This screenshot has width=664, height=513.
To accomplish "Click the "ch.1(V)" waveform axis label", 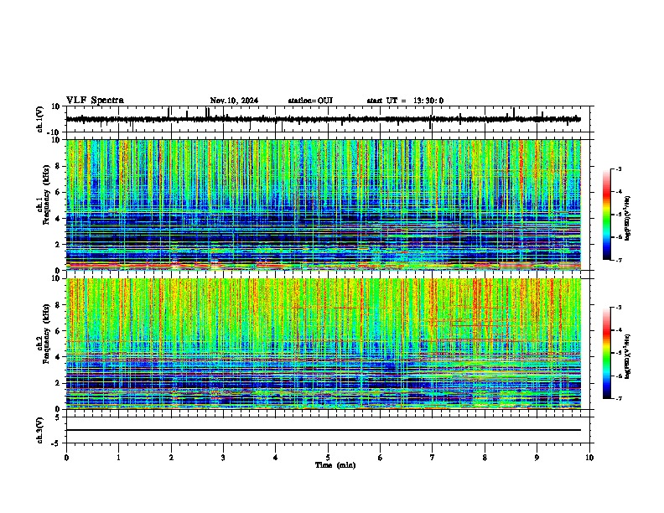I will [x=40, y=119].
